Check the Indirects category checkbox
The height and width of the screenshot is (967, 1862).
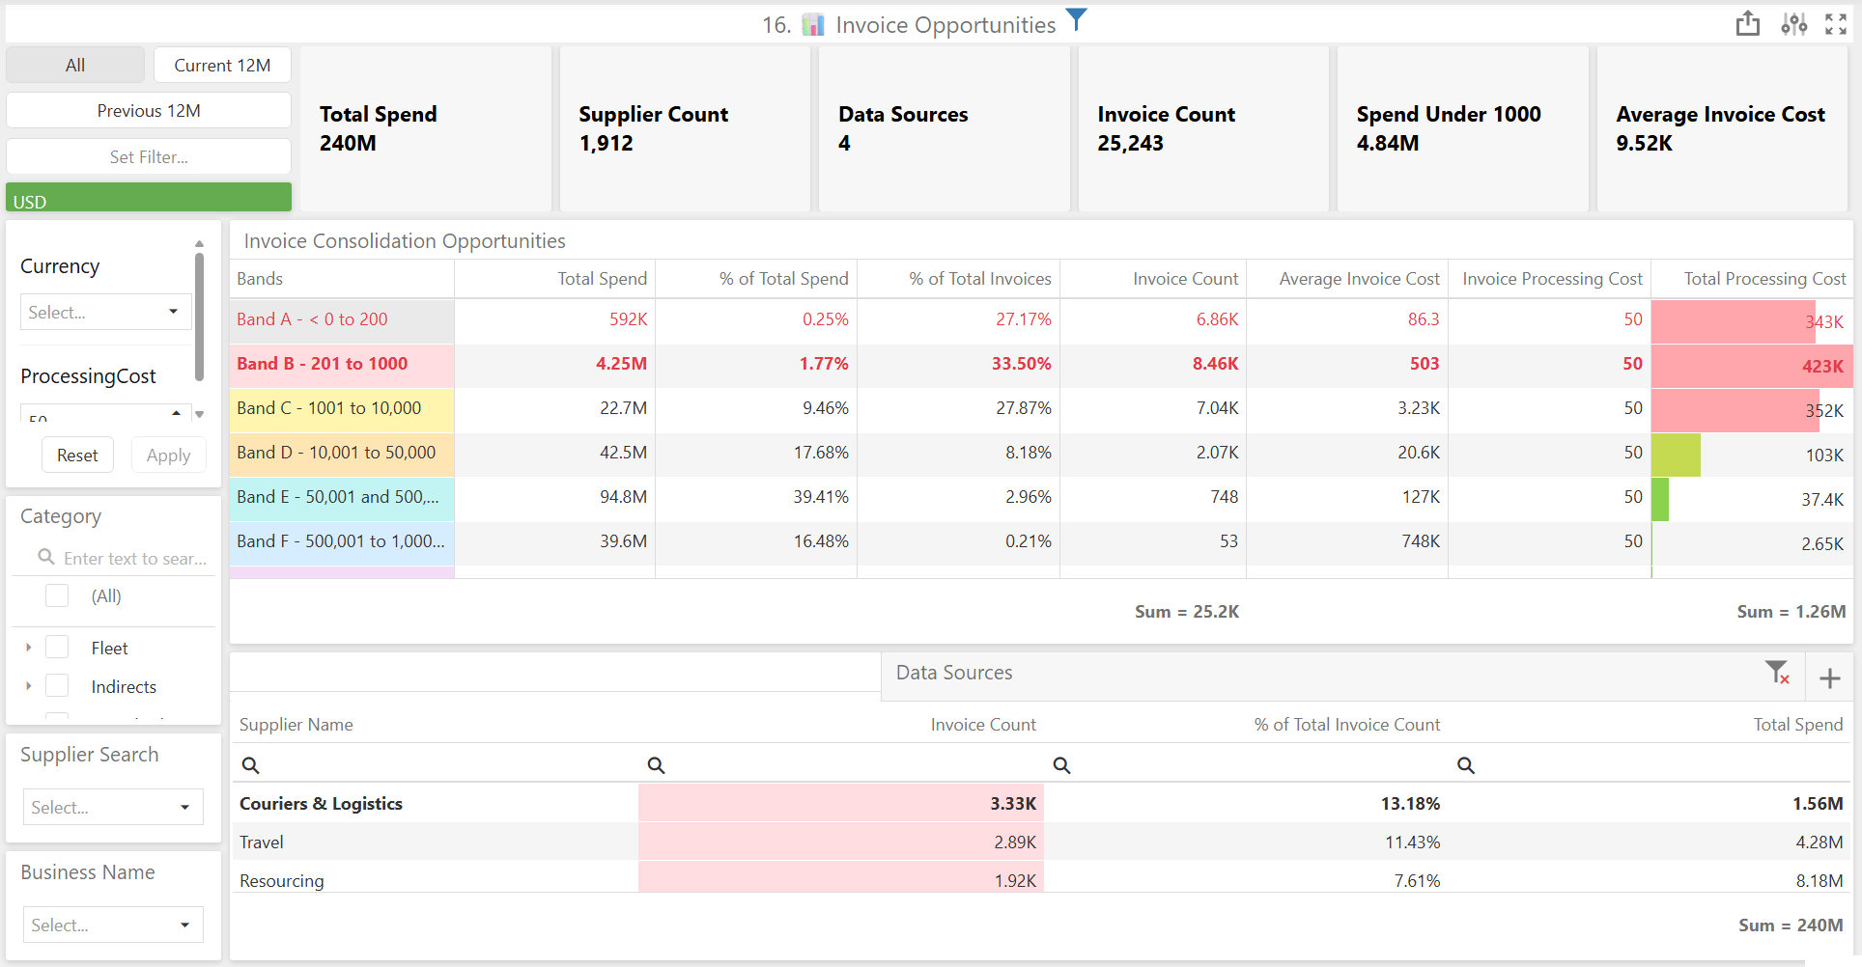click(x=57, y=685)
